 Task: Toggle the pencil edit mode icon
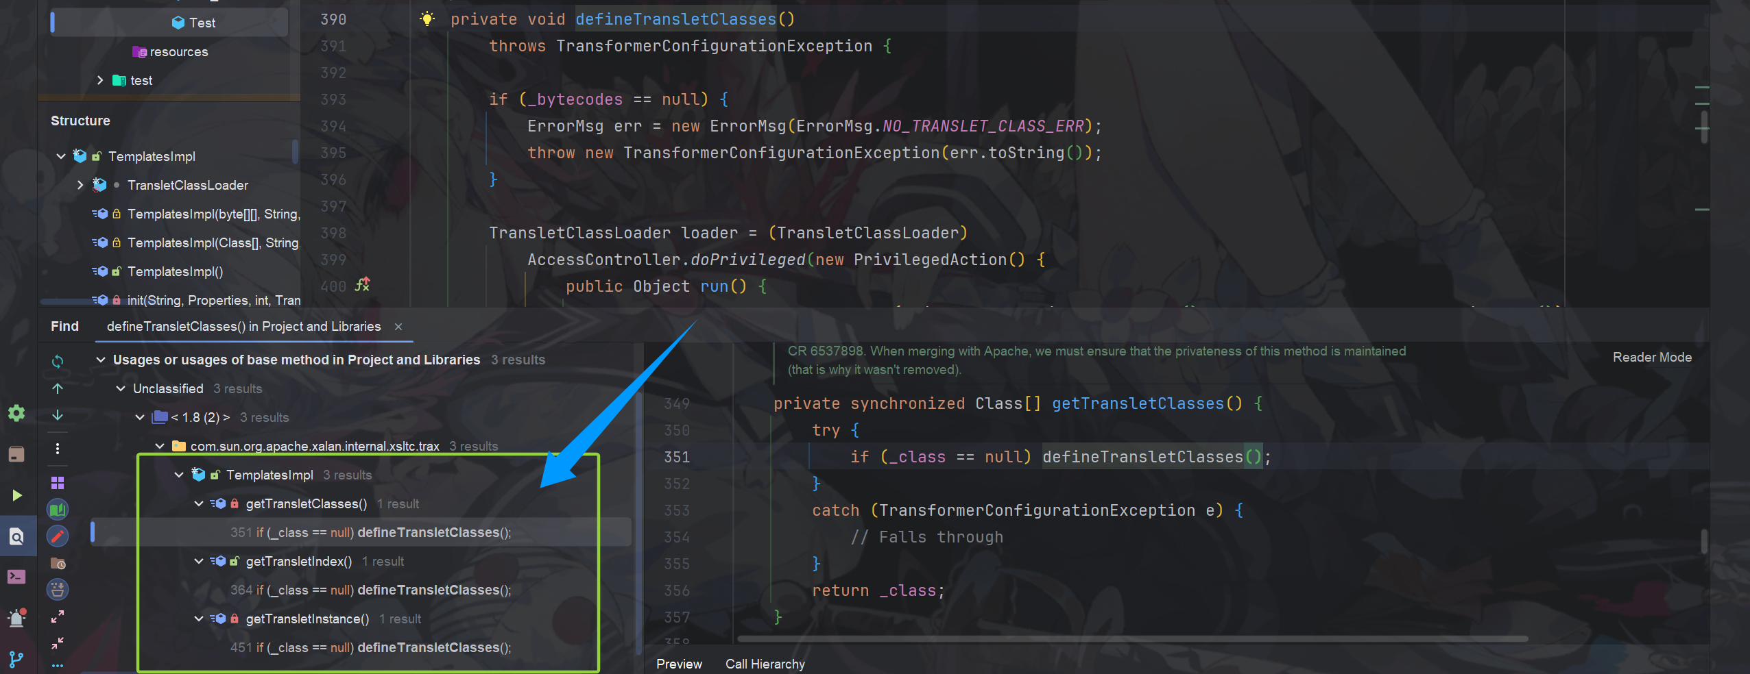pyautogui.click(x=58, y=536)
